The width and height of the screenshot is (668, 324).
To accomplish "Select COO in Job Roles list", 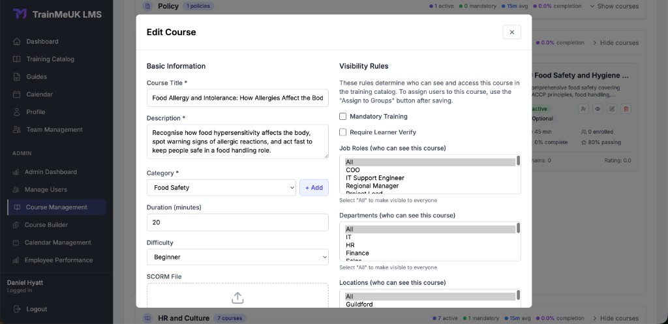I will [431, 170].
